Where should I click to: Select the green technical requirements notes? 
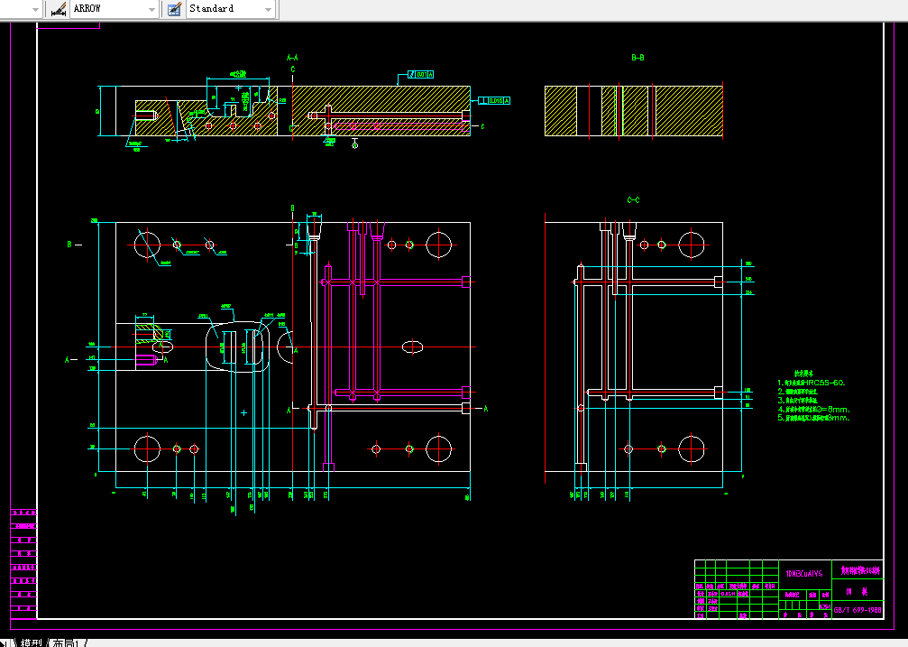point(813,396)
